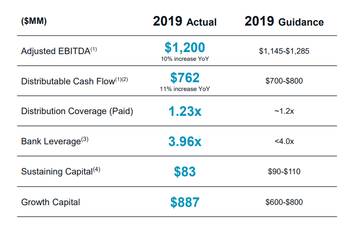Image resolution: width=357 pixels, height=227 pixels.
Task: Click the Distribution Coverage (Paid) label
Action: pos(77,111)
